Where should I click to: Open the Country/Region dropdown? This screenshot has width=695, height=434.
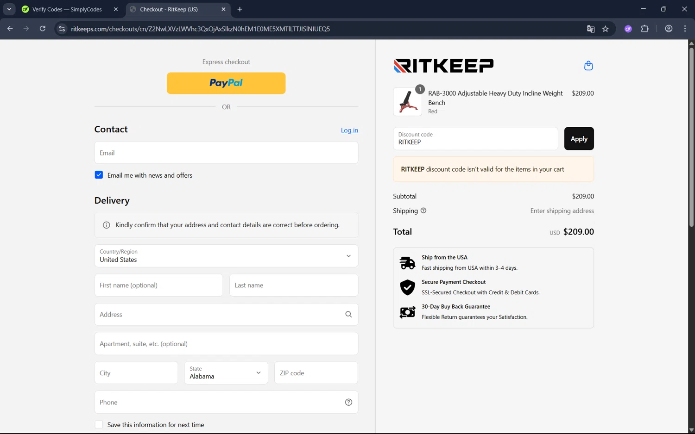pyautogui.click(x=226, y=256)
